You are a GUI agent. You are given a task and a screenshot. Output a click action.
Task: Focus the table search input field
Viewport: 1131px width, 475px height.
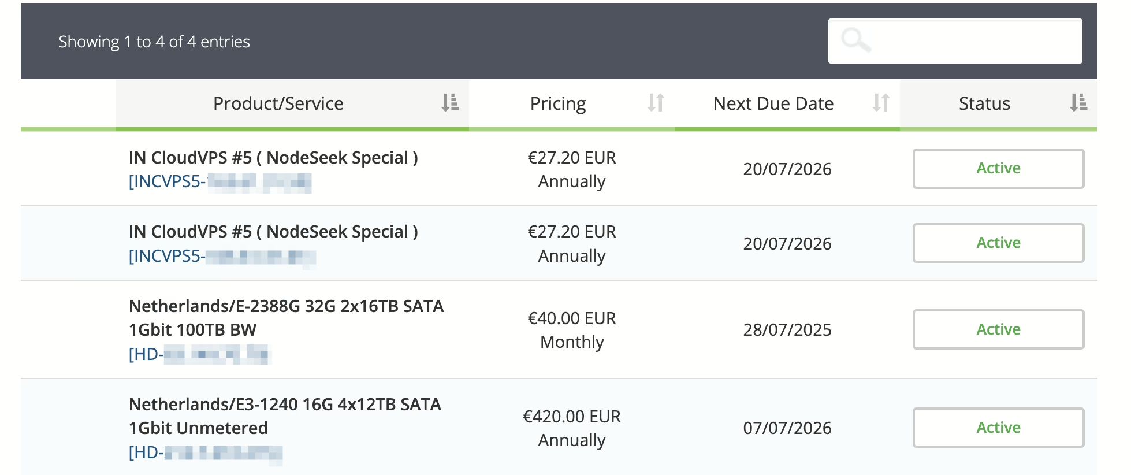point(955,41)
